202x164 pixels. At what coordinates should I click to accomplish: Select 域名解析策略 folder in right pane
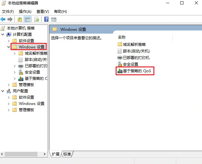click(132, 45)
